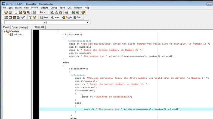Open the Debug menu
The height and width of the screenshot is (119, 213).
pos(54,8)
